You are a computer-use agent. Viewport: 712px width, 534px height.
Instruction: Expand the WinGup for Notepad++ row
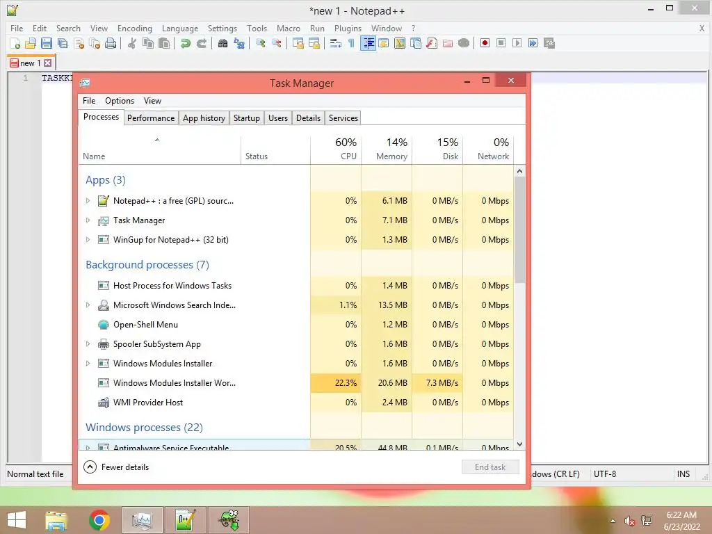click(x=88, y=240)
